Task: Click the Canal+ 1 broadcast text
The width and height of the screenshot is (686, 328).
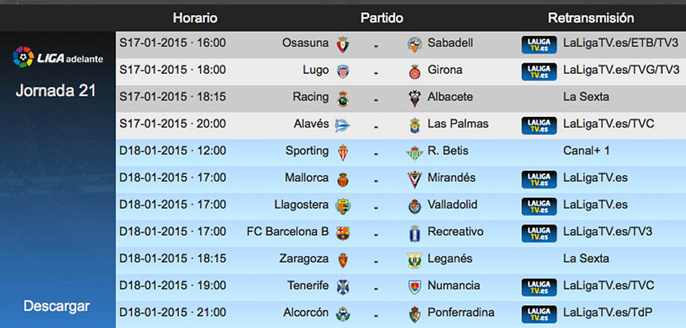Action: [586, 151]
